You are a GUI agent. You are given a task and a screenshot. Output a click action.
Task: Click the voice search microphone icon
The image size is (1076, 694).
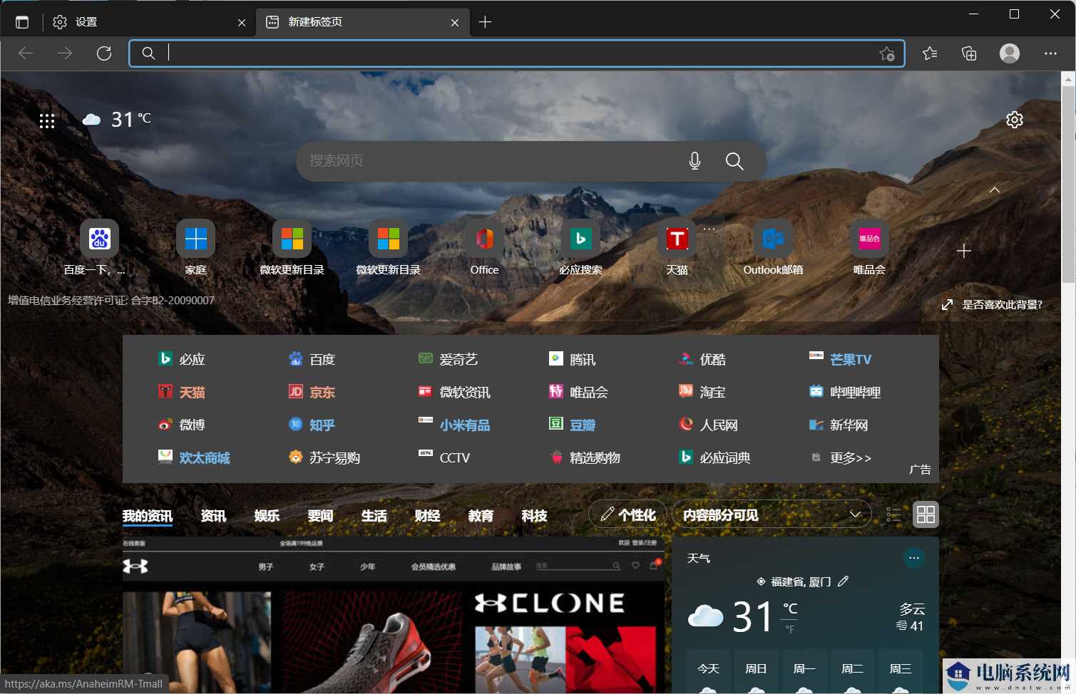click(695, 161)
